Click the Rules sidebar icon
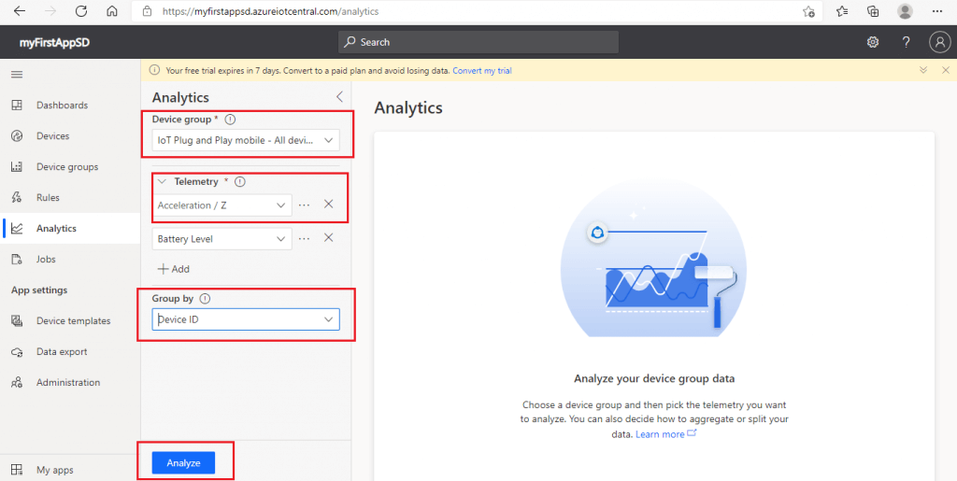This screenshot has height=481, width=957. point(17,197)
